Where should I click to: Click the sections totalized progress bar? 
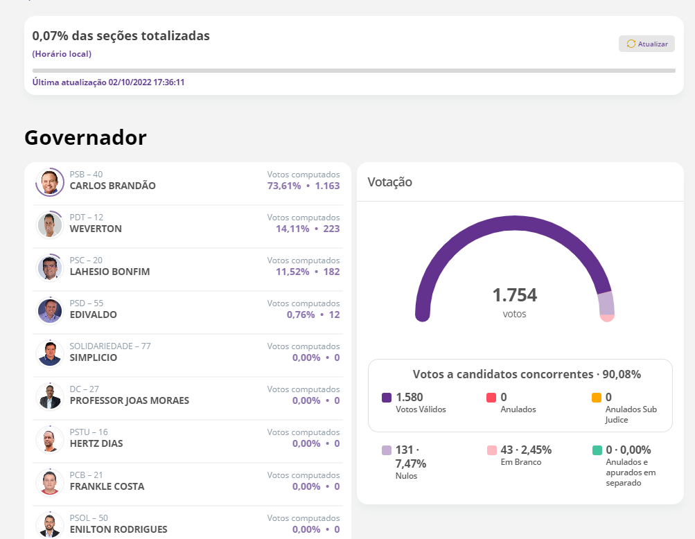(x=353, y=71)
